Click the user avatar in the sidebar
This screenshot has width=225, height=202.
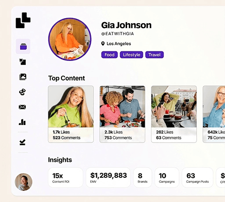[24, 182]
